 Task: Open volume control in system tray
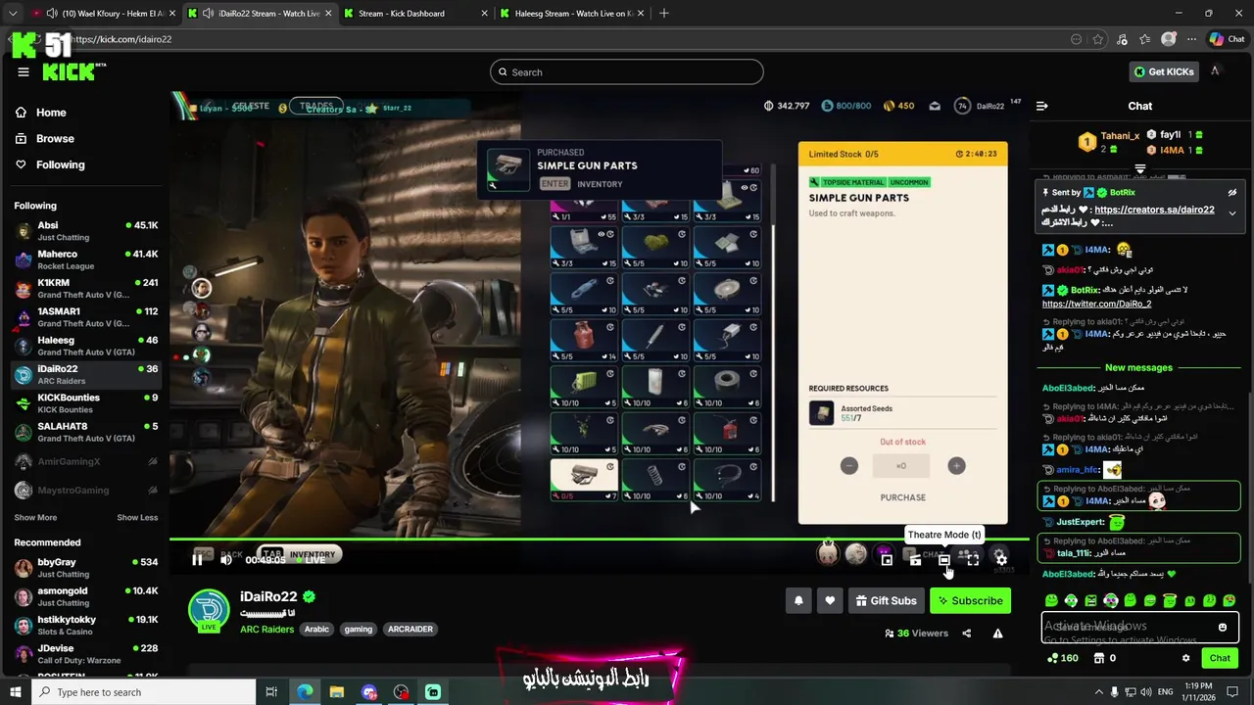click(1145, 692)
